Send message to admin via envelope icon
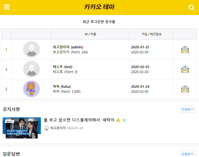Screen dimensions: 199x157 185,50
